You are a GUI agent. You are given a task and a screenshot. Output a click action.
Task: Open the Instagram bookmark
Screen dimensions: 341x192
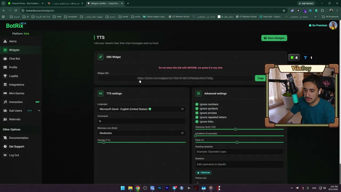[71, 17]
